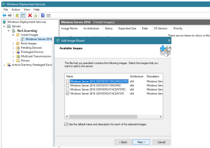Check the SERVERDATACENTERC... image checkbox
Viewport: 210px width, 148px height.
click(x=68, y=89)
